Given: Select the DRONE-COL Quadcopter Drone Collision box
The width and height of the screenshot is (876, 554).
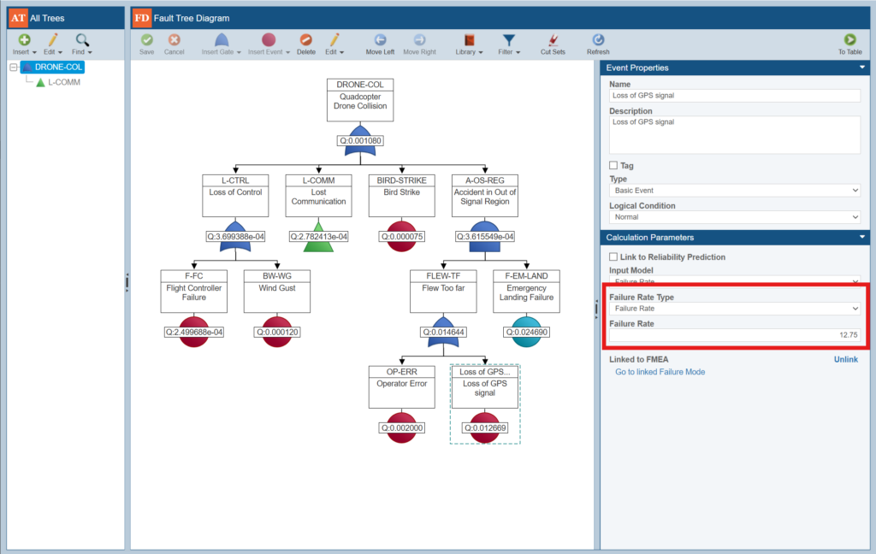Looking at the screenshot, I should pyautogui.click(x=360, y=100).
